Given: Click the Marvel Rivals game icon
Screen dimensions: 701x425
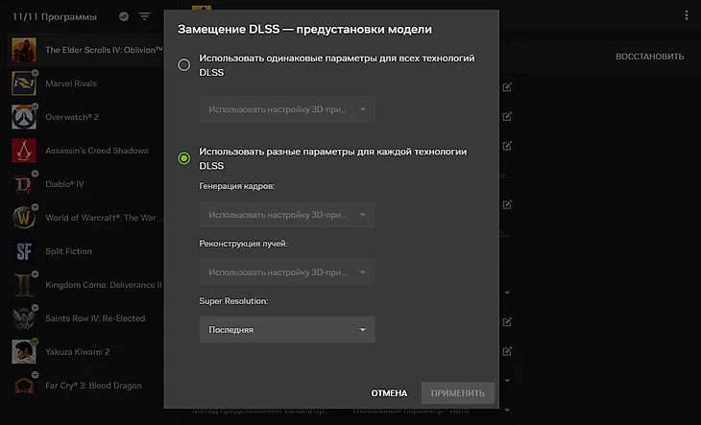Looking at the screenshot, I should (x=24, y=83).
